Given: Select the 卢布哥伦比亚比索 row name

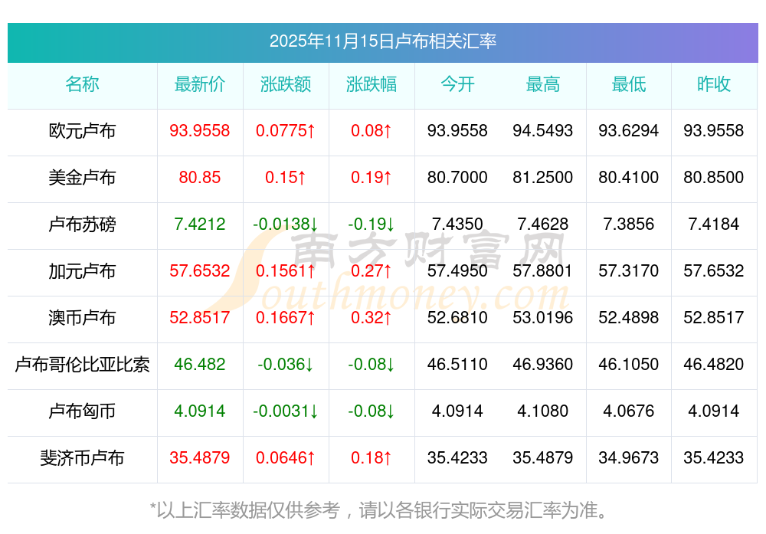Looking at the screenshot, I should tap(82, 365).
